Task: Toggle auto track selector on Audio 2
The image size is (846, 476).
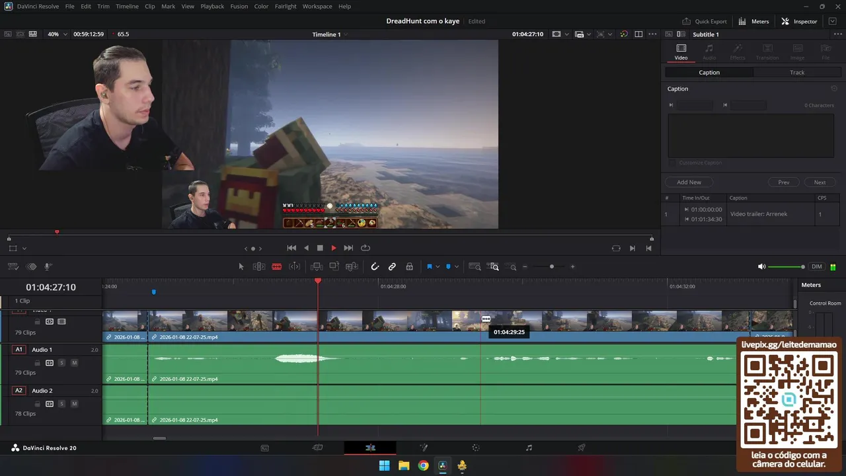Action: tap(49, 403)
